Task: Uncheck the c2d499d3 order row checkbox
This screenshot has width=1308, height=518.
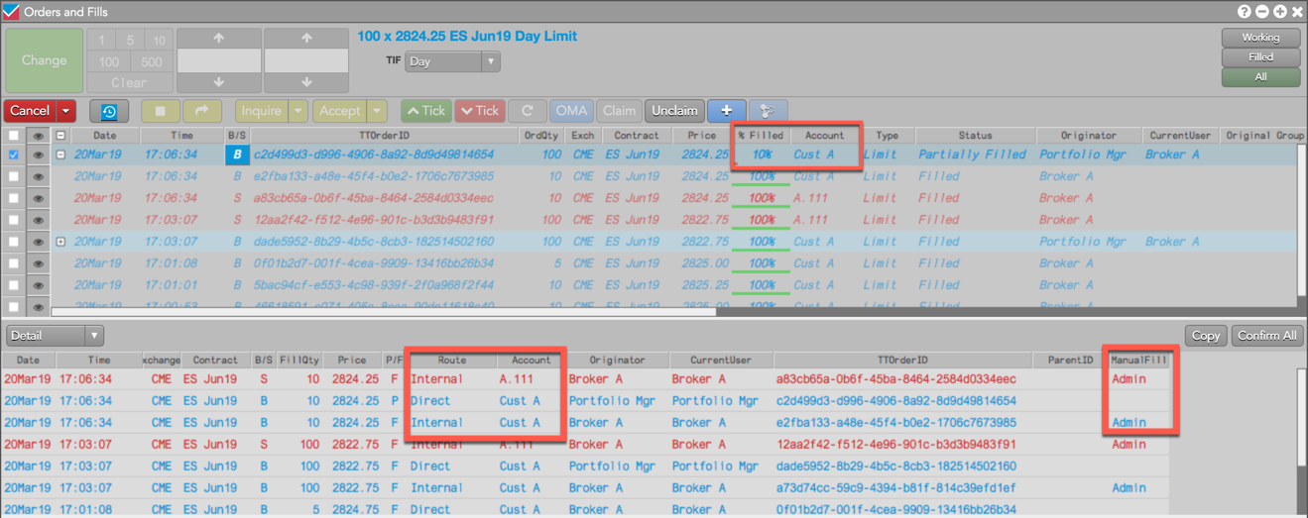Action: (x=13, y=155)
